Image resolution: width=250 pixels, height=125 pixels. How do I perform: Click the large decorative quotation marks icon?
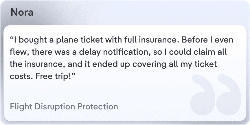tap(216, 95)
